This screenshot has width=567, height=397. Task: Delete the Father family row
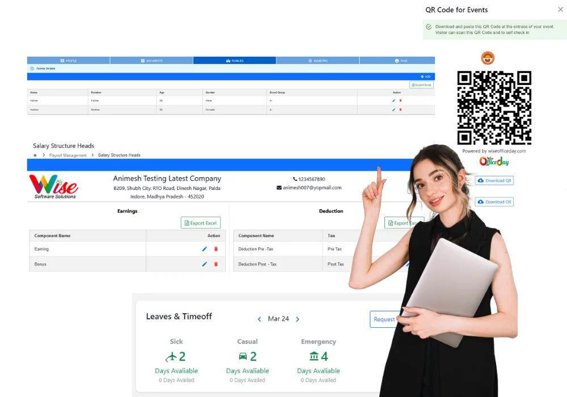coord(400,100)
